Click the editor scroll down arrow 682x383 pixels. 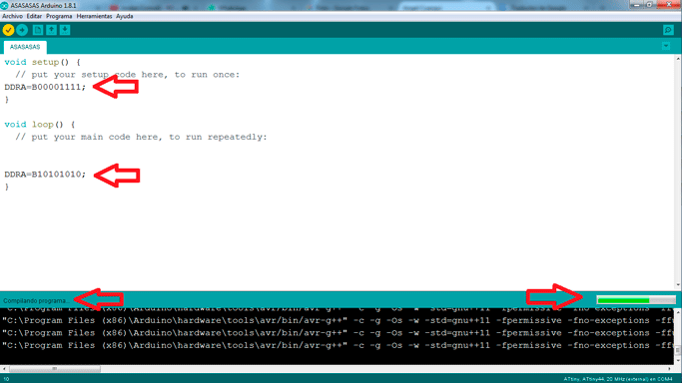pos(678,285)
